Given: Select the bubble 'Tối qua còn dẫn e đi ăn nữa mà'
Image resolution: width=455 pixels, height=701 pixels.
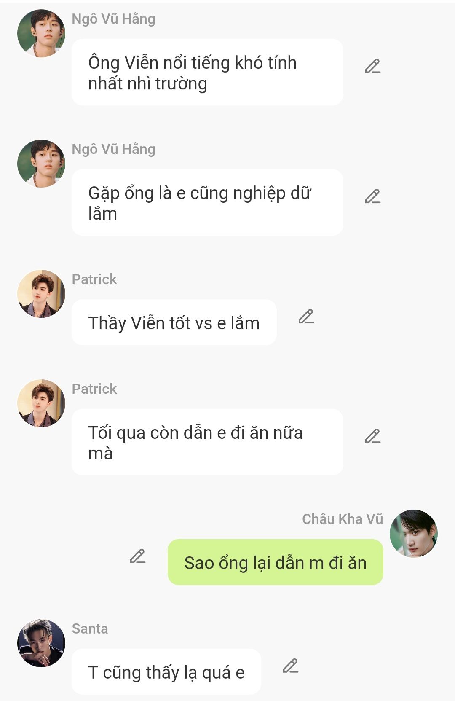Looking at the screenshot, I should [x=207, y=442].
